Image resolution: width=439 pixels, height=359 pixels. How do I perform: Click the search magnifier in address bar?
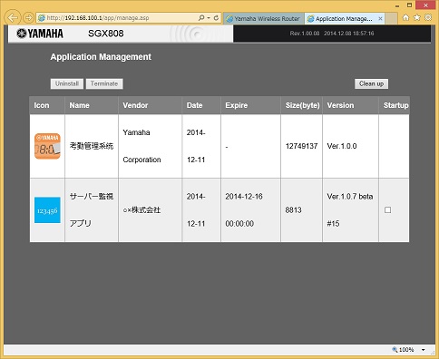pyautogui.click(x=201, y=18)
